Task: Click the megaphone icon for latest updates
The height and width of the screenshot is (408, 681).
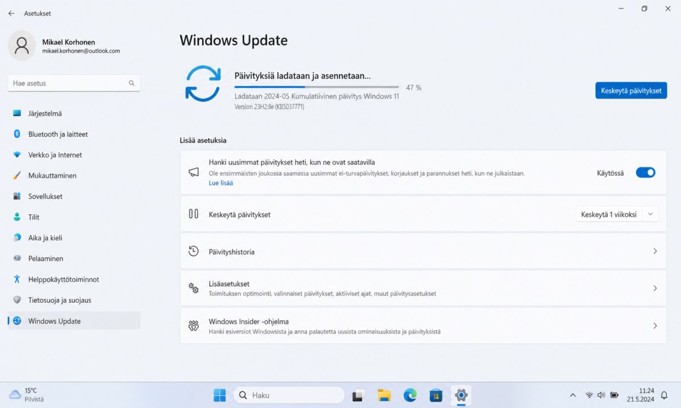Action: point(194,172)
